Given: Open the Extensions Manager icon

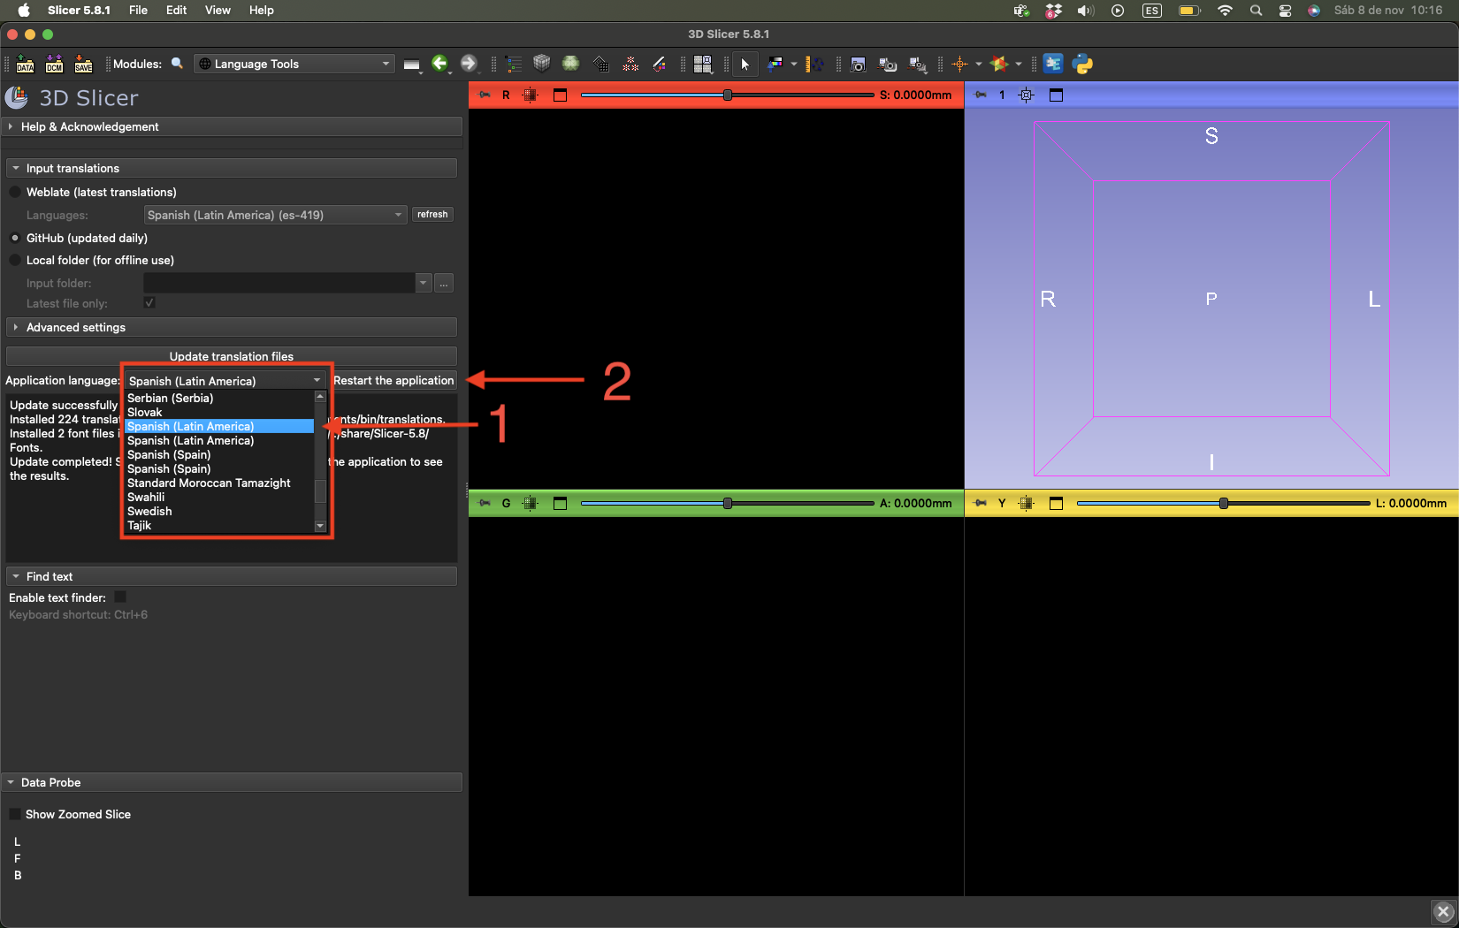Looking at the screenshot, I should point(1052,64).
